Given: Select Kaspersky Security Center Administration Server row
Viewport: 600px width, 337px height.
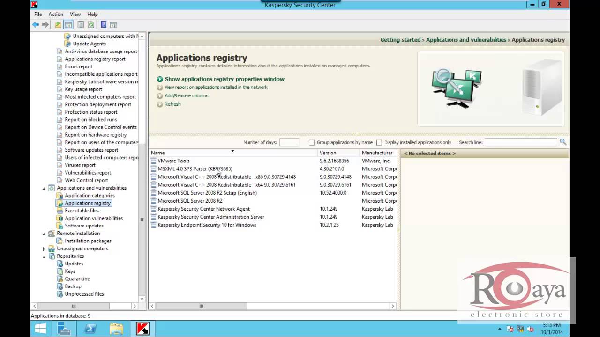Looking at the screenshot, I should tap(274, 217).
